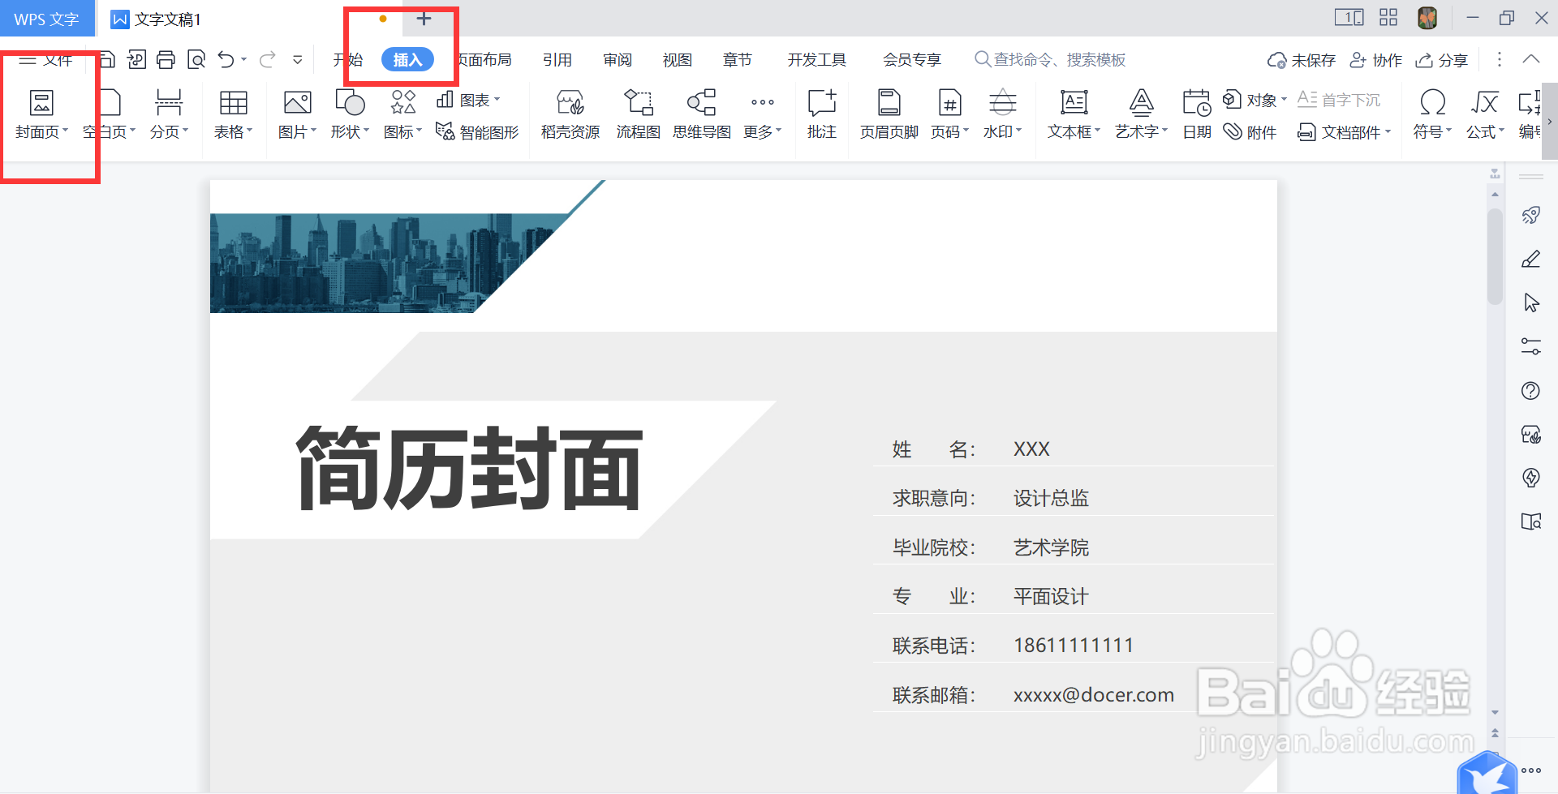Open the 文件 file menu

point(46,59)
